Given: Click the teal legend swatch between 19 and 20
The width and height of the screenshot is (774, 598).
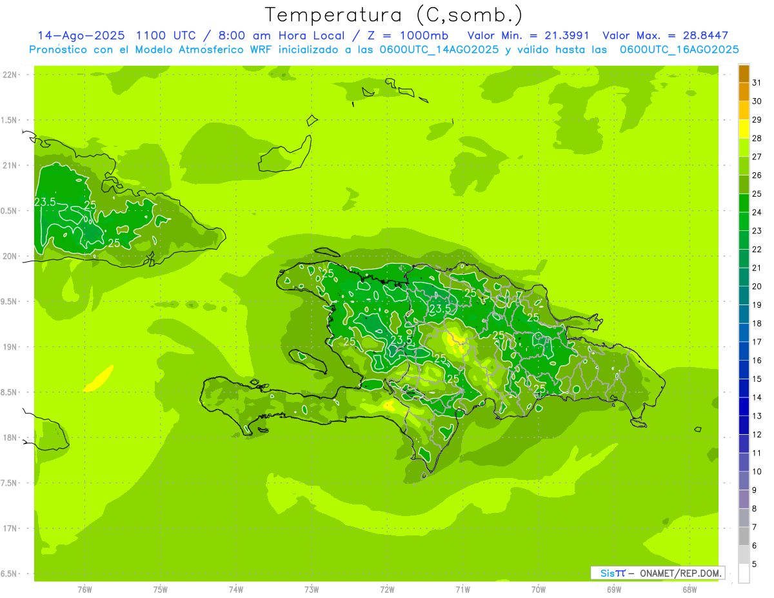Looking at the screenshot, I should [744, 296].
